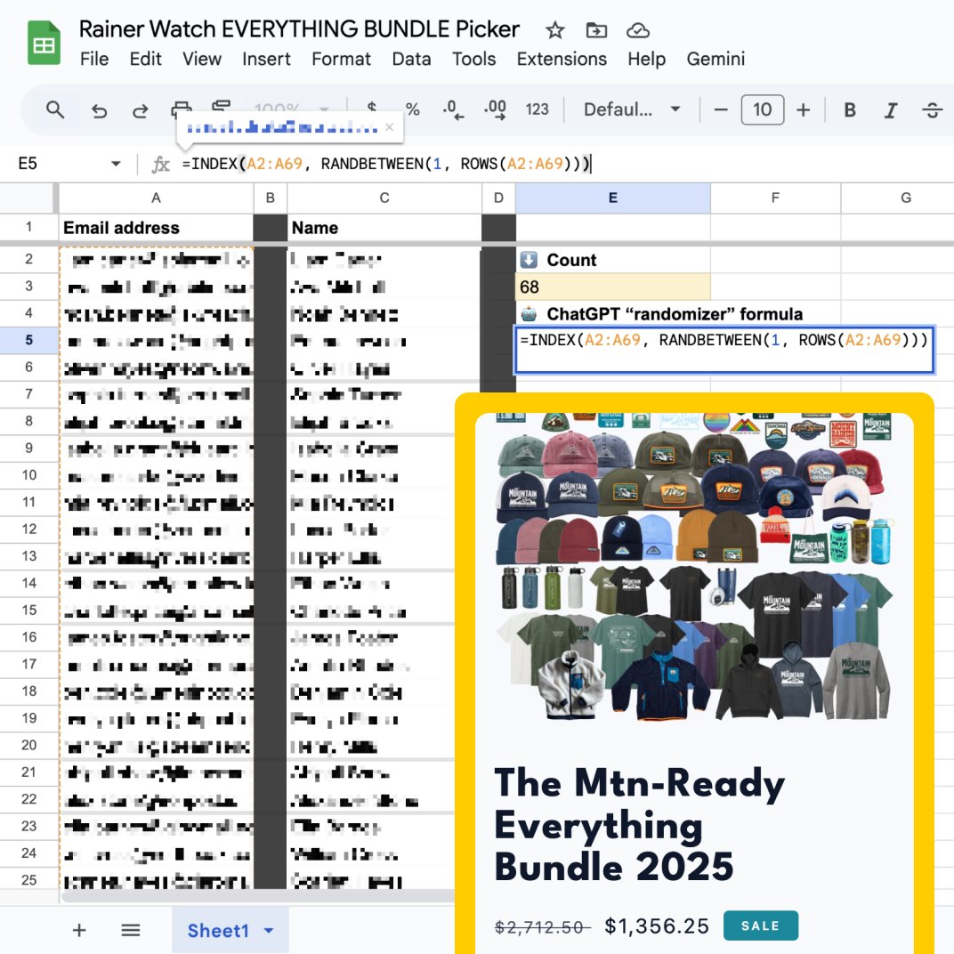Image resolution: width=954 pixels, height=954 pixels.
Task: Select row 13 header
Action: [28, 556]
